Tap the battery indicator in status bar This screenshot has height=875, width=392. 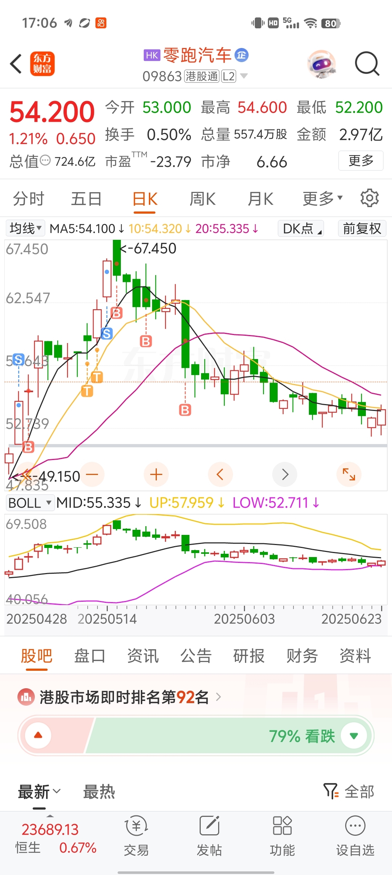coord(331,24)
